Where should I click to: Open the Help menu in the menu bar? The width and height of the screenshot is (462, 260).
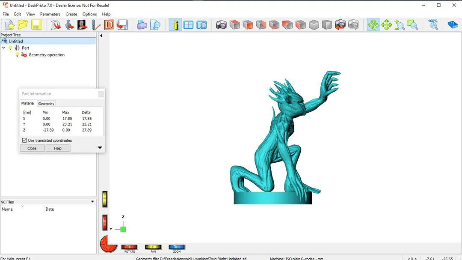coord(106,14)
